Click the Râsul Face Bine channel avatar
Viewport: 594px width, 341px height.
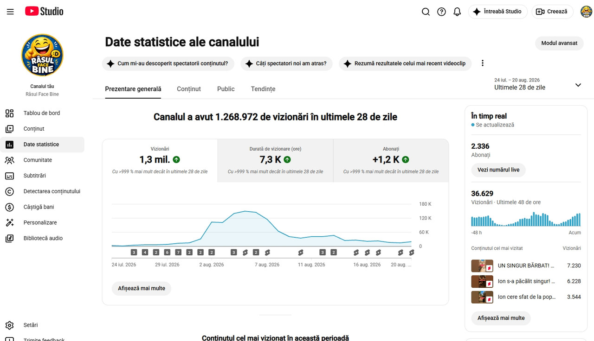tap(42, 55)
